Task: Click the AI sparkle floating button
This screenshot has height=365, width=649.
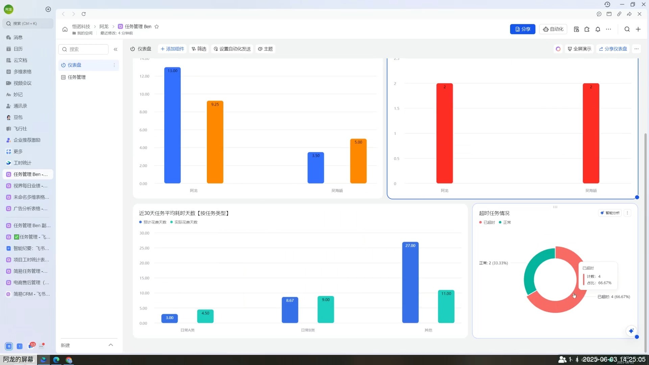Action: point(631,331)
